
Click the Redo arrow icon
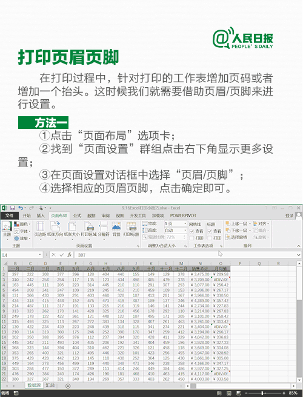(x=32, y=208)
